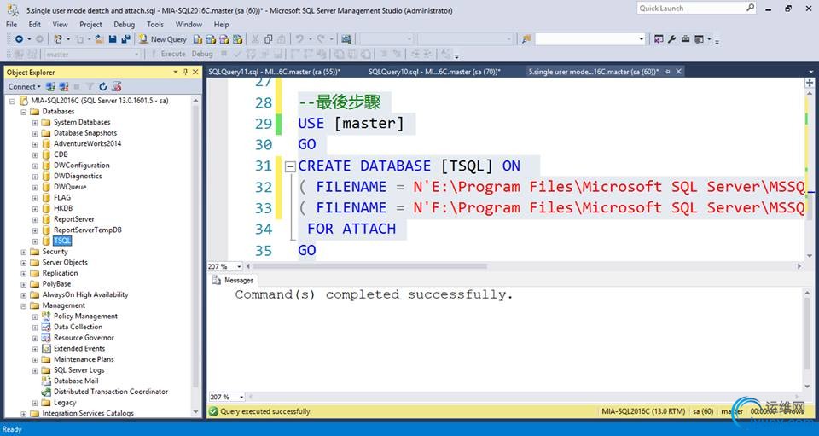The height and width of the screenshot is (436, 819).
Task: Click the New Query toolbar button
Action: 162,39
